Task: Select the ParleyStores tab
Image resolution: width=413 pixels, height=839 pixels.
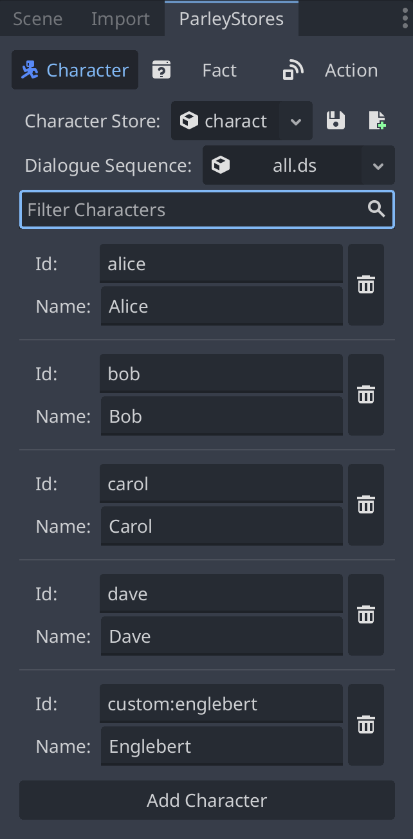Action: click(232, 19)
